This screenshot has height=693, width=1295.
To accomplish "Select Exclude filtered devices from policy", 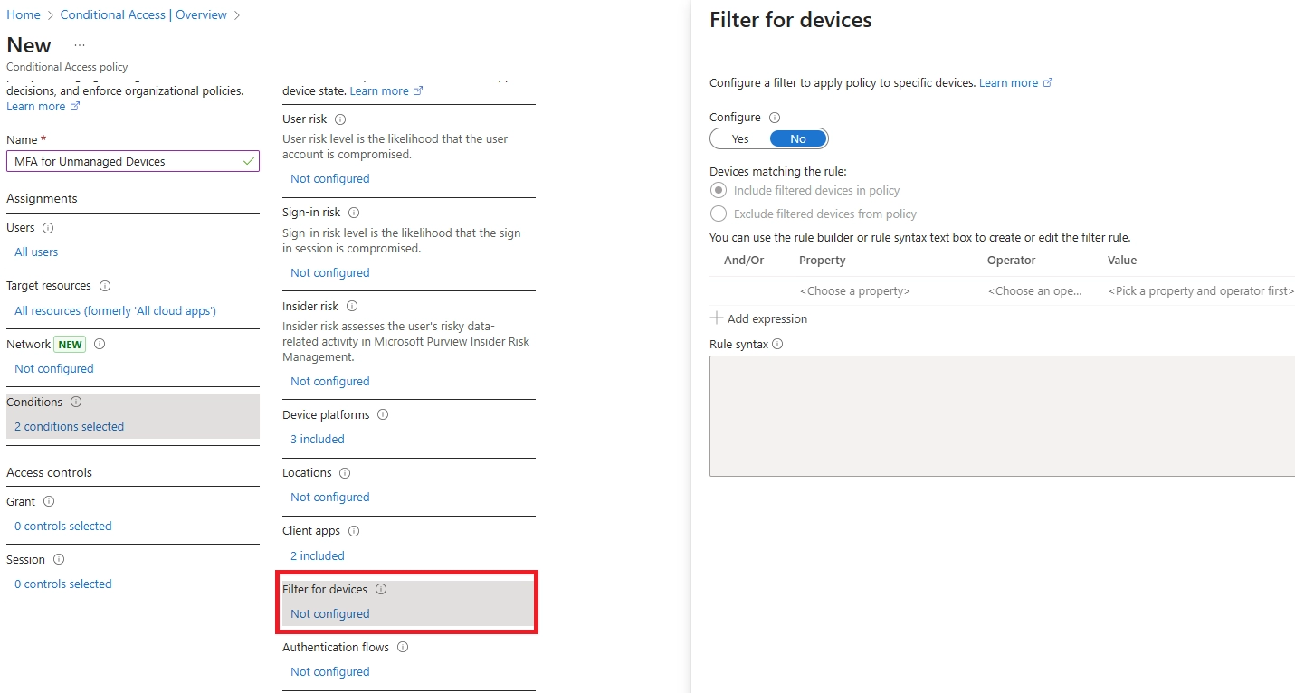I will 719,214.
